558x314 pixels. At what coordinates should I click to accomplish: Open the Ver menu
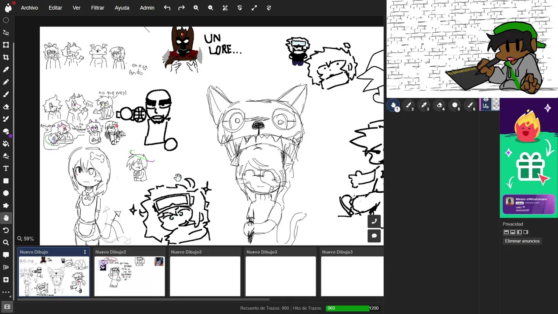tap(77, 8)
